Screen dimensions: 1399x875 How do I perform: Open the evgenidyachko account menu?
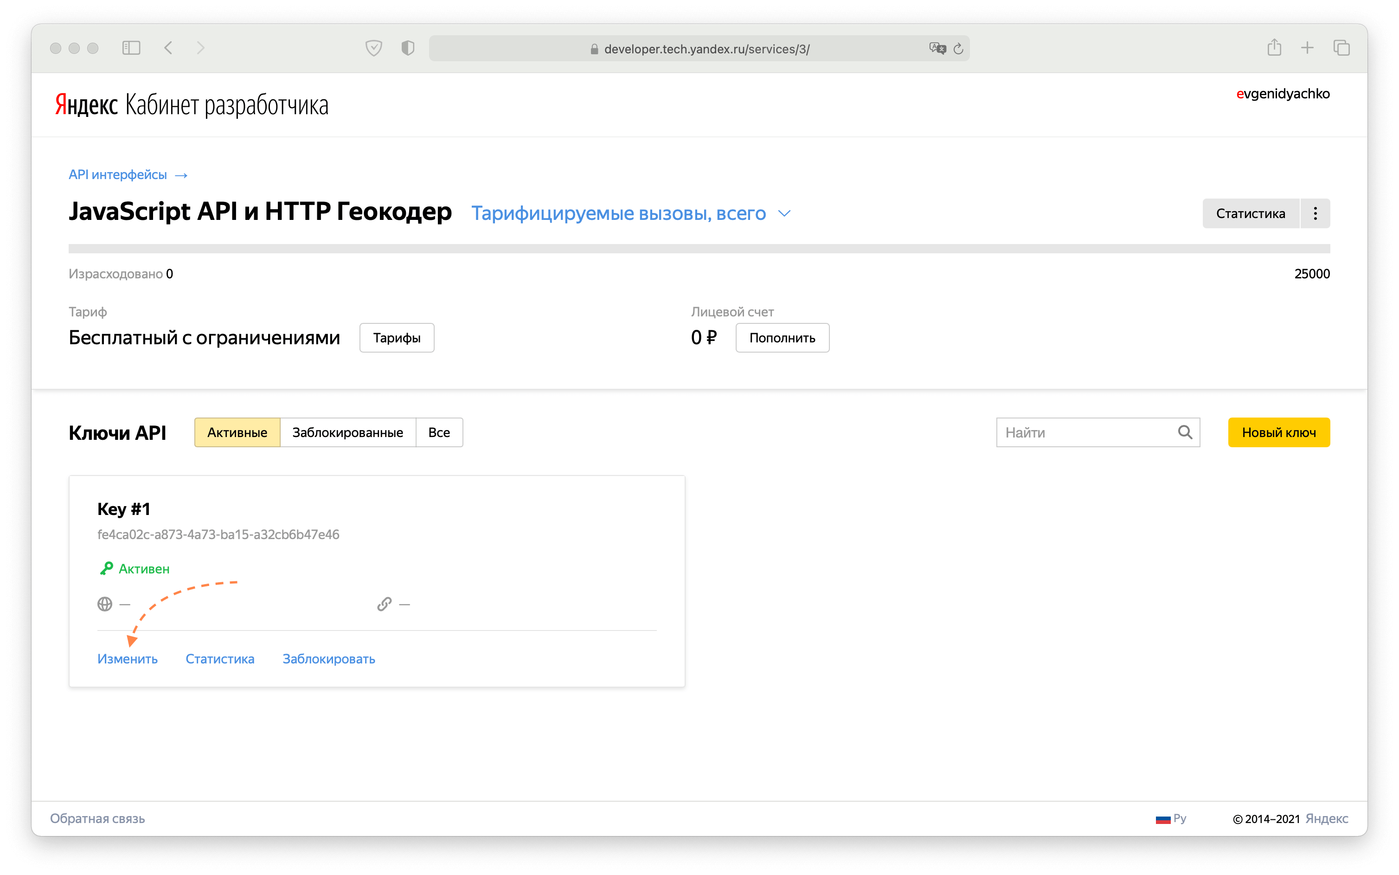[1283, 94]
